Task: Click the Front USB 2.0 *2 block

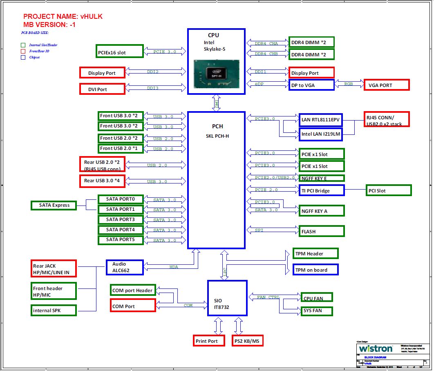Action: (x=121, y=138)
